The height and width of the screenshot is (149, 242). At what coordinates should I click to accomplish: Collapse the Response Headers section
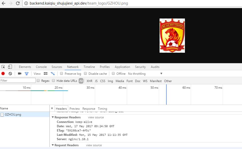(x=53, y=117)
